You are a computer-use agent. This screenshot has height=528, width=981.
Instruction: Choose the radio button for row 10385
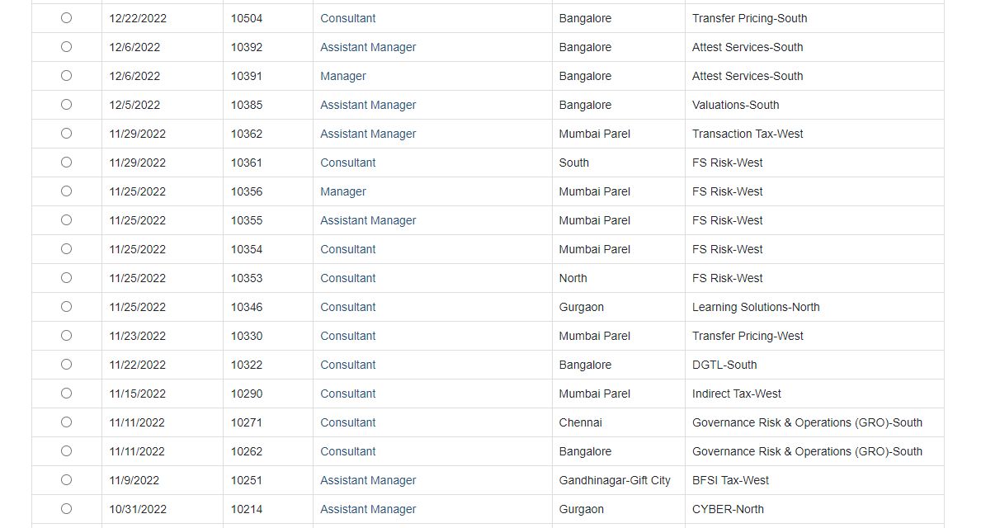tap(66, 105)
